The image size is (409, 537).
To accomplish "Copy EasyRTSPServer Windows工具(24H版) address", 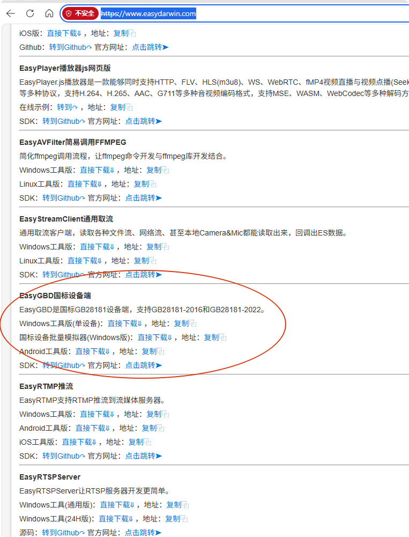I will pos(176,519).
